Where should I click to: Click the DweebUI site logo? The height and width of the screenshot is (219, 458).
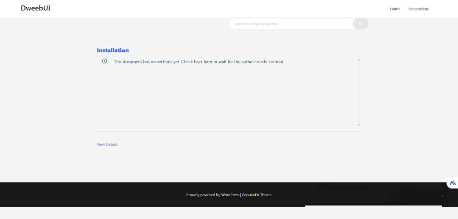36,8
